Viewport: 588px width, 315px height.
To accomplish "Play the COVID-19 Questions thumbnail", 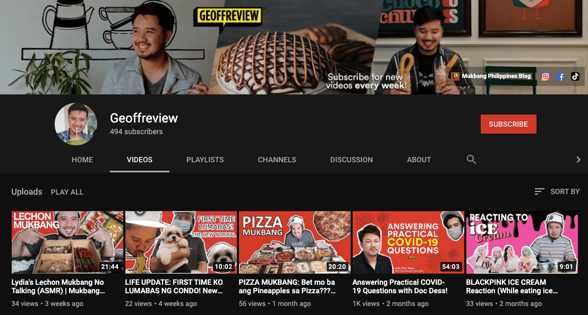I will [408, 242].
